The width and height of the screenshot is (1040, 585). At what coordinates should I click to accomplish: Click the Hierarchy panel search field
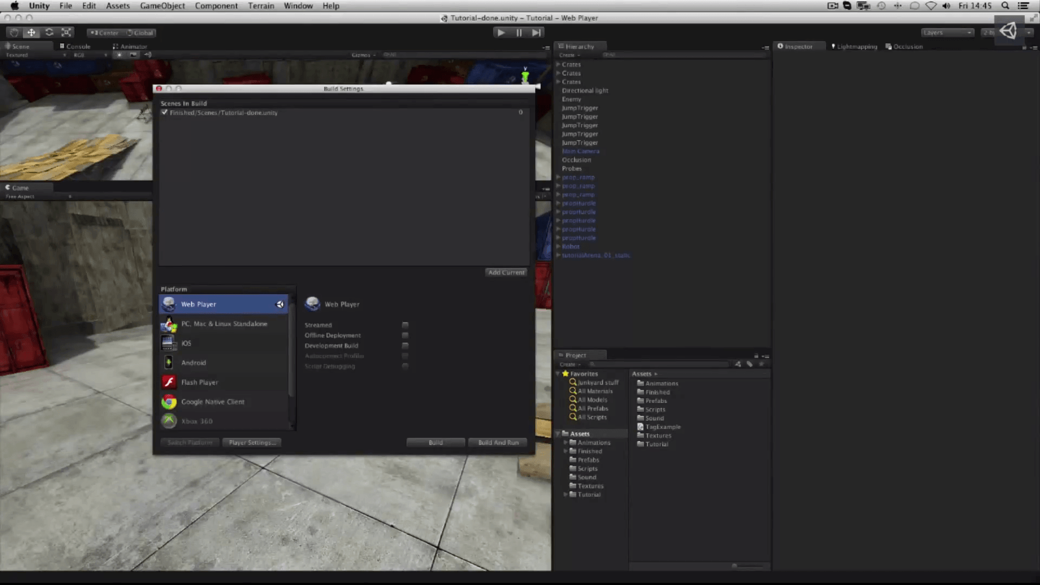[x=684, y=55]
